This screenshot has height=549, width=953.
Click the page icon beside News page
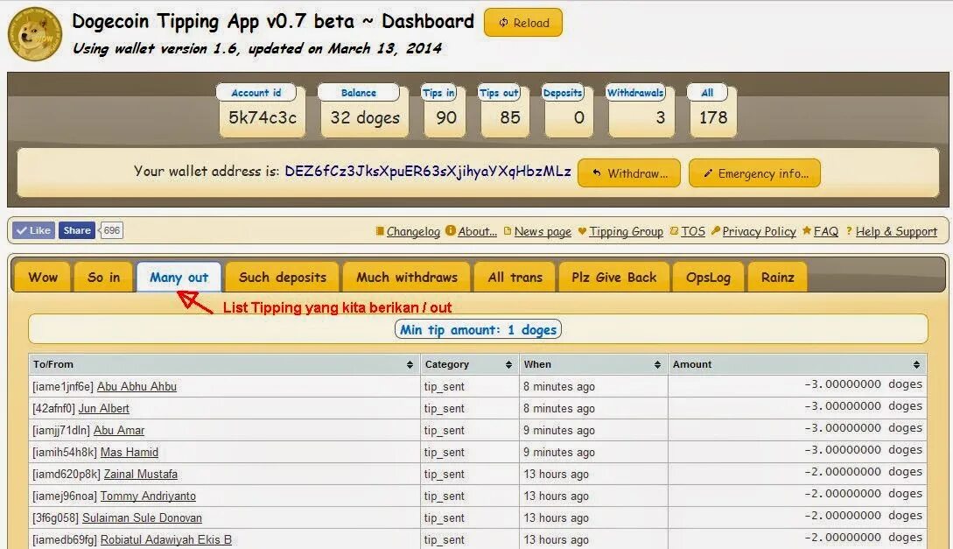[x=508, y=231]
